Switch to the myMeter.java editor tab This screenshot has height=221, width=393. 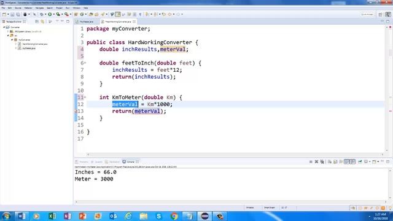[87, 21]
